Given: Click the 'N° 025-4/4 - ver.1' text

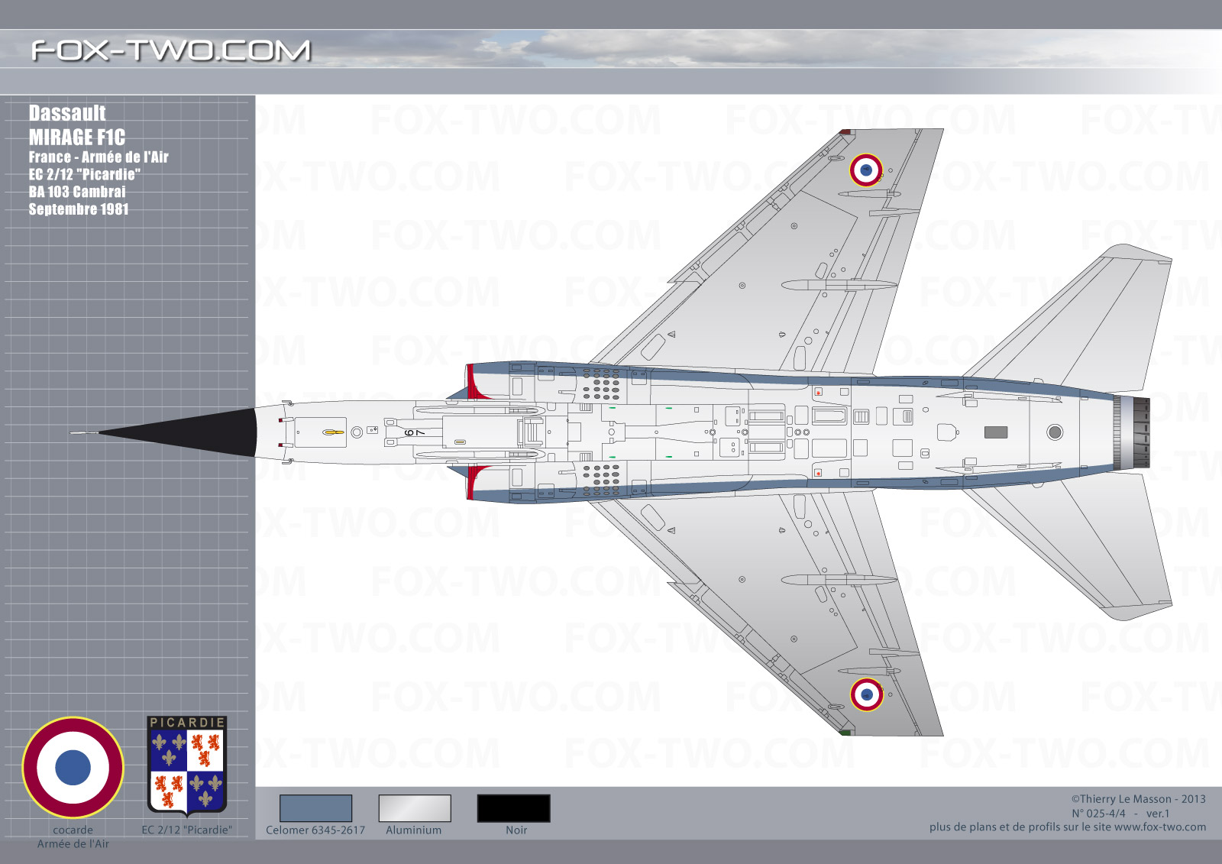Looking at the screenshot, I should [1120, 814].
